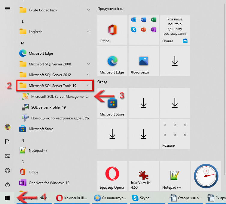Open Word icon in Office apps tile
Viewport: 226px width, 204px height.
click(143, 19)
